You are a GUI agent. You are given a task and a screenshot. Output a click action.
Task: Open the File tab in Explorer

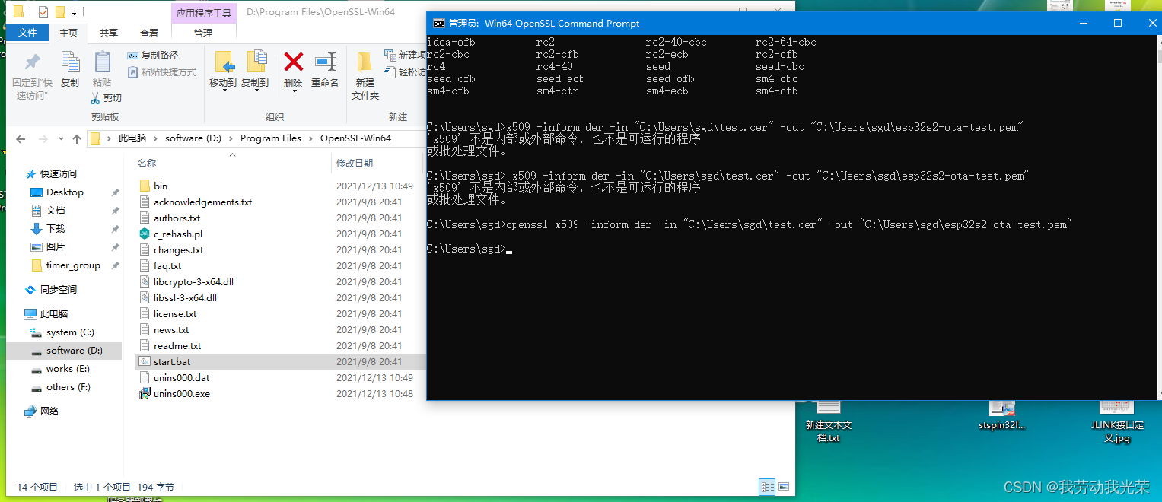[x=27, y=33]
